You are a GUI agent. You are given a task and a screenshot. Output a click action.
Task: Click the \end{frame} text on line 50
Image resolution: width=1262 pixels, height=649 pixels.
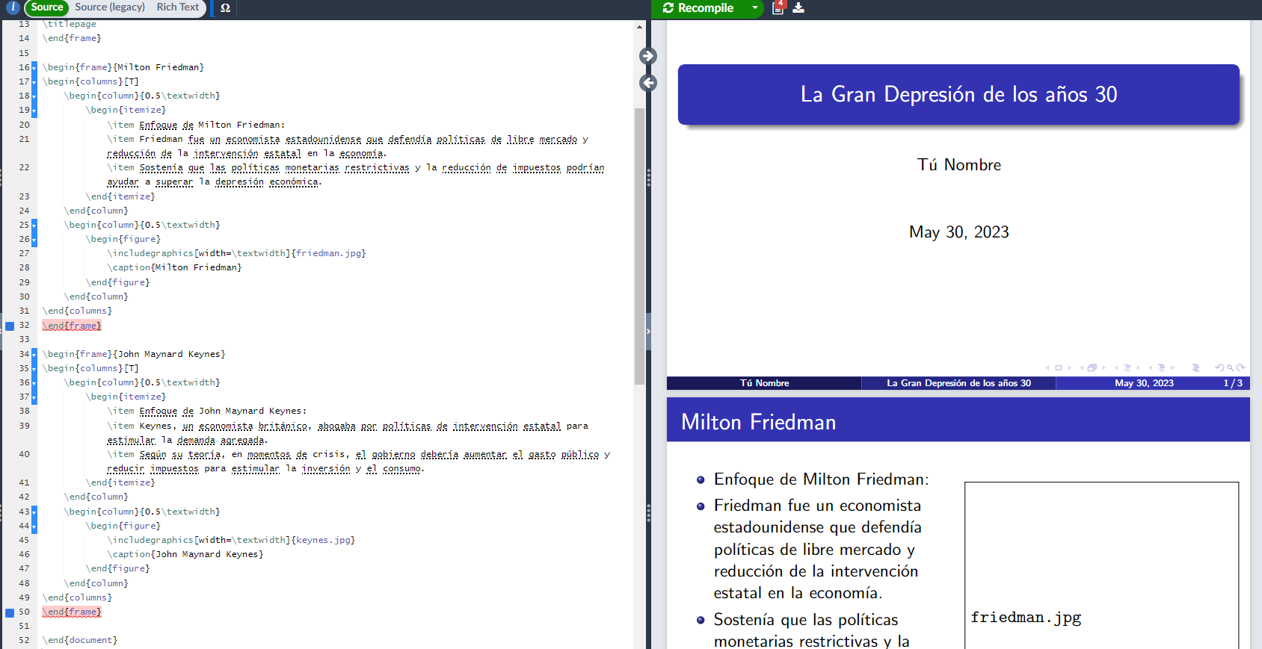(x=72, y=612)
